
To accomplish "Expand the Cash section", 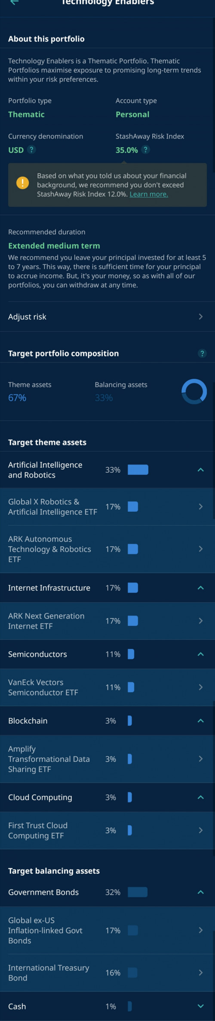I will click(x=200, y=1006).
